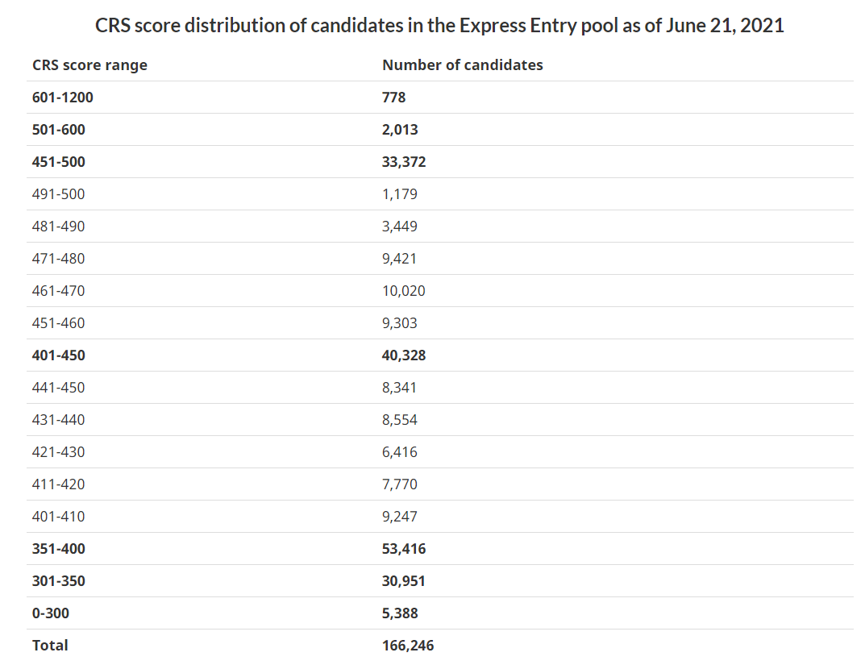Click the table title about CRS score distribution
This screenshot has width=865, height=669.
click(439, 25)
